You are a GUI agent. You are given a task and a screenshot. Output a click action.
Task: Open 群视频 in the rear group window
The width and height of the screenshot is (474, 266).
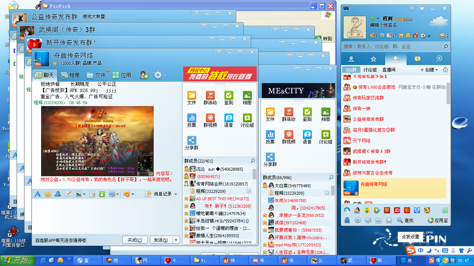[288, 137]
